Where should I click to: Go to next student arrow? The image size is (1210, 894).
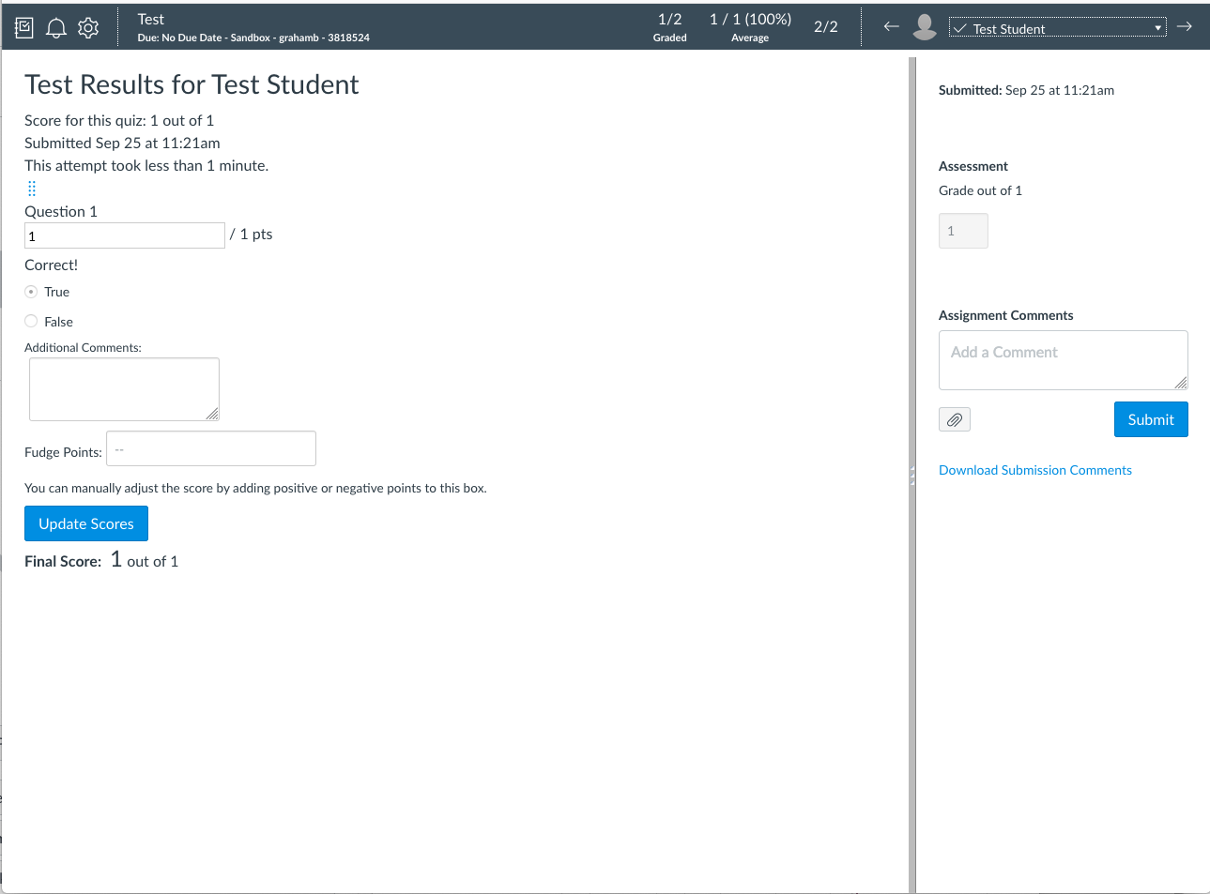pyautogui.click(x=1185, y=27)
